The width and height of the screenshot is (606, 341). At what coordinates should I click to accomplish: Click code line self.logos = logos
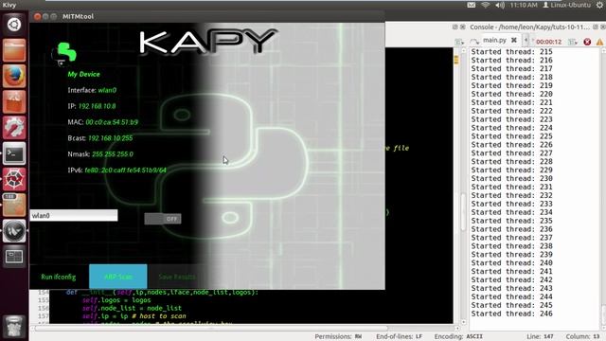pyautogui.click(x=116, y=300)
